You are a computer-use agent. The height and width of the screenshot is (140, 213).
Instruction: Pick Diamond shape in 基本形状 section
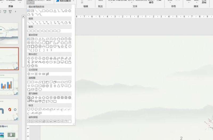[x=55, y=39]
